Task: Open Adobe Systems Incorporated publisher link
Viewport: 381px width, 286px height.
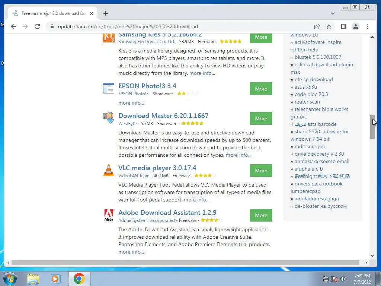Action: 146,220
